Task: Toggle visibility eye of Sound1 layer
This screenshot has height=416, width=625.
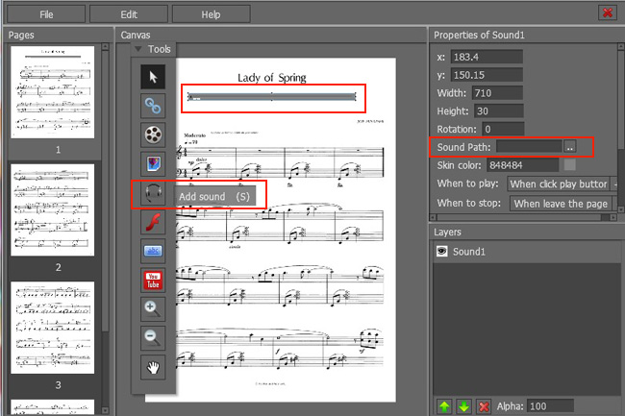Action: [441, 251]
